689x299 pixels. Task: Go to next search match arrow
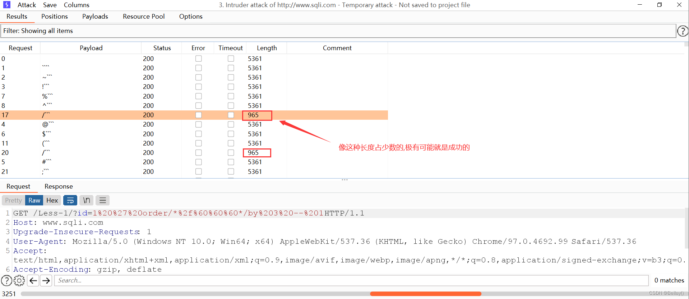coord(46,280)
